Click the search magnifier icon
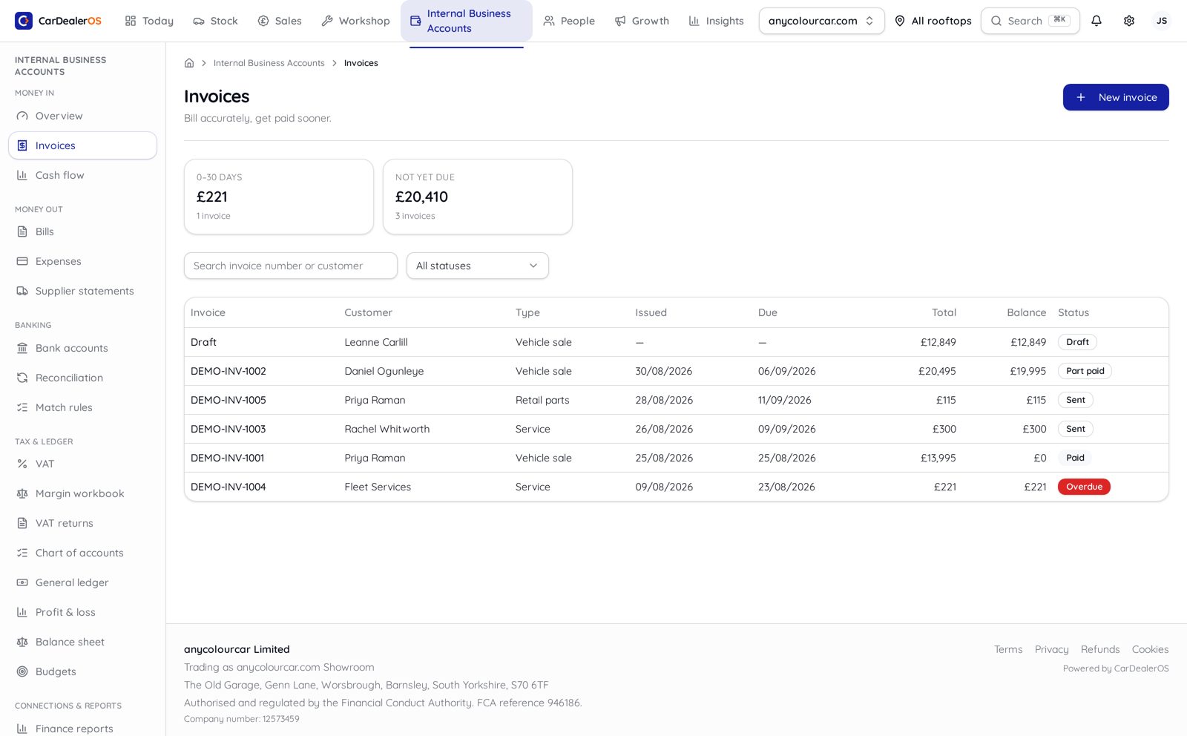1187x736 pixels. coord(996,21)
